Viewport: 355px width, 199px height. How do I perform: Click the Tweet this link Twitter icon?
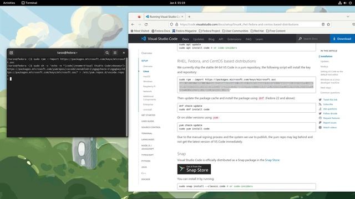[x=320, y=99]
